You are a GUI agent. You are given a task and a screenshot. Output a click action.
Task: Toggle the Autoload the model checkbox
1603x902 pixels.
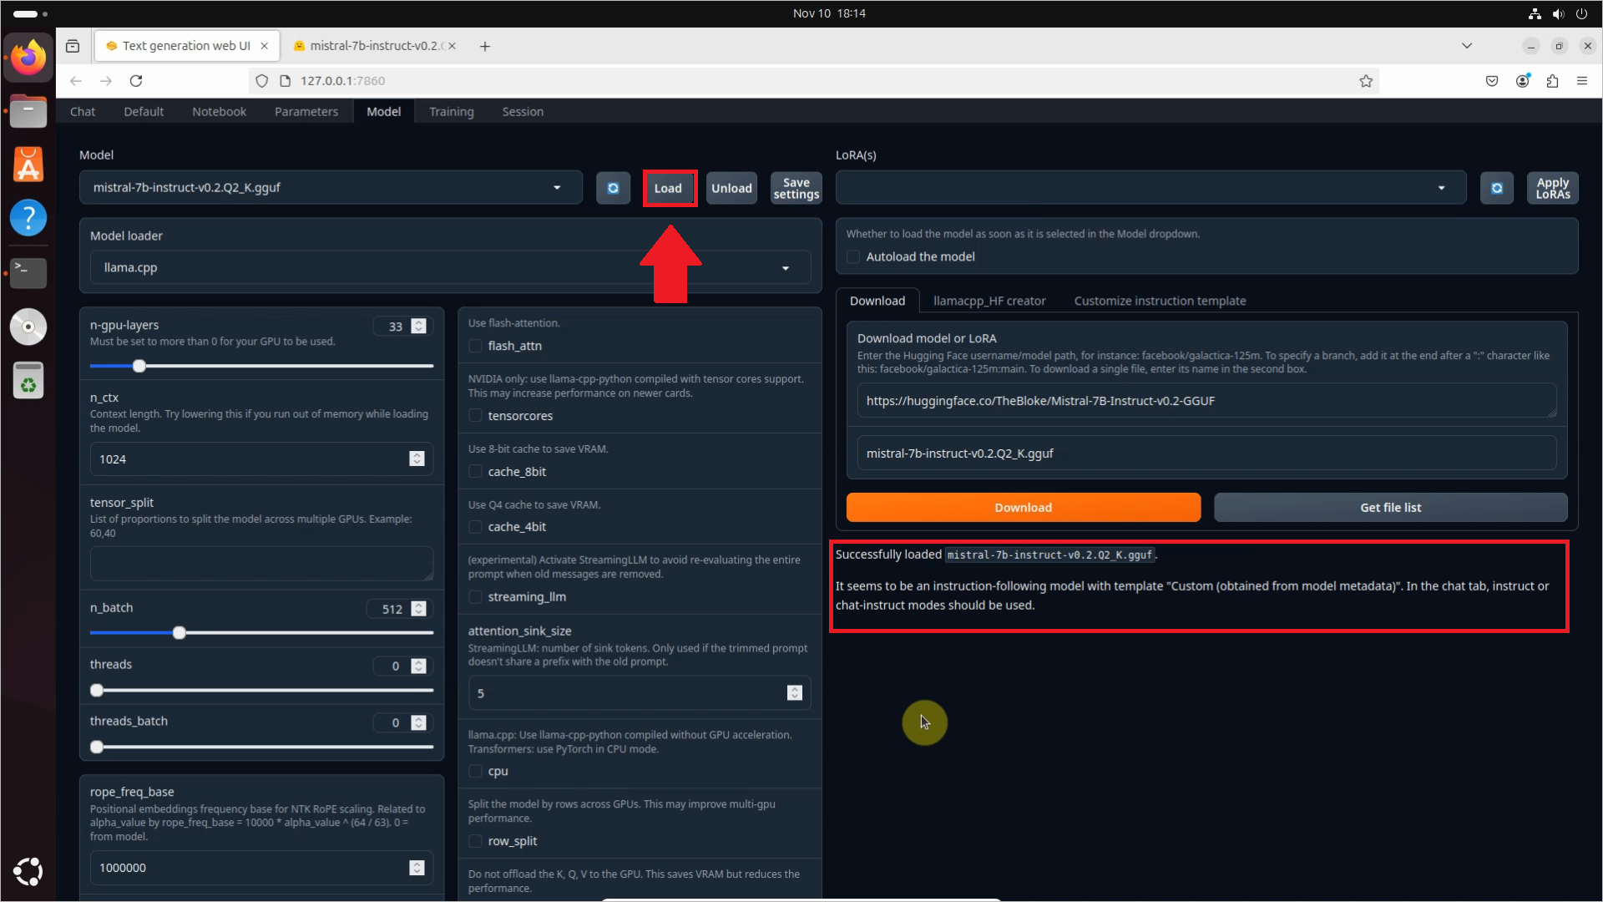click(853, 257)
